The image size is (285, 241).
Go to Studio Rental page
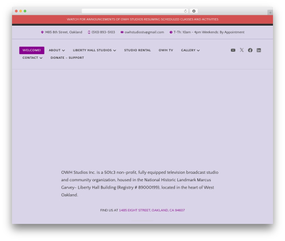click(x=137, y=50)
